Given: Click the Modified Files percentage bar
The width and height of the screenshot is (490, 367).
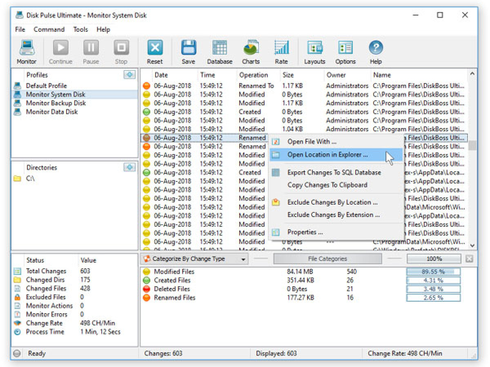Looking at the screenshot, I should [x=432, y=271].
